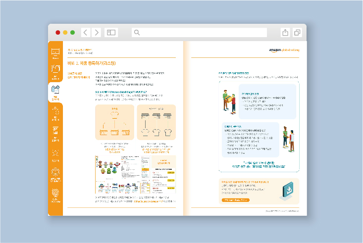This screenshot has height=243, width=363.
Task: Select the active product listing sidebar tab
Action: [x=55, y=93]
